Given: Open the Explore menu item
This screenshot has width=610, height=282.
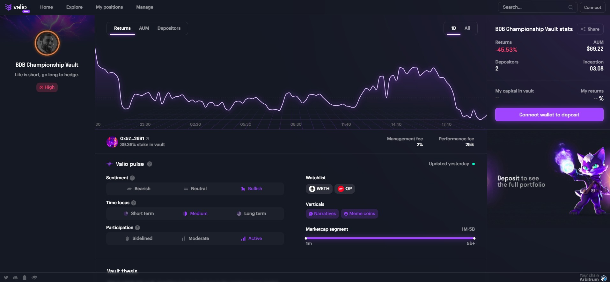Looking at the screenshot, I should 74,7.
